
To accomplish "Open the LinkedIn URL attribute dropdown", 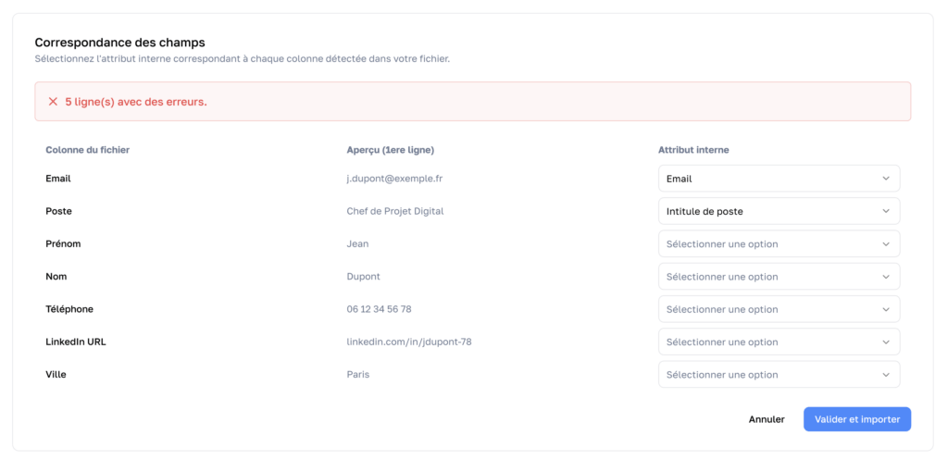I will [x=778, y=342].
